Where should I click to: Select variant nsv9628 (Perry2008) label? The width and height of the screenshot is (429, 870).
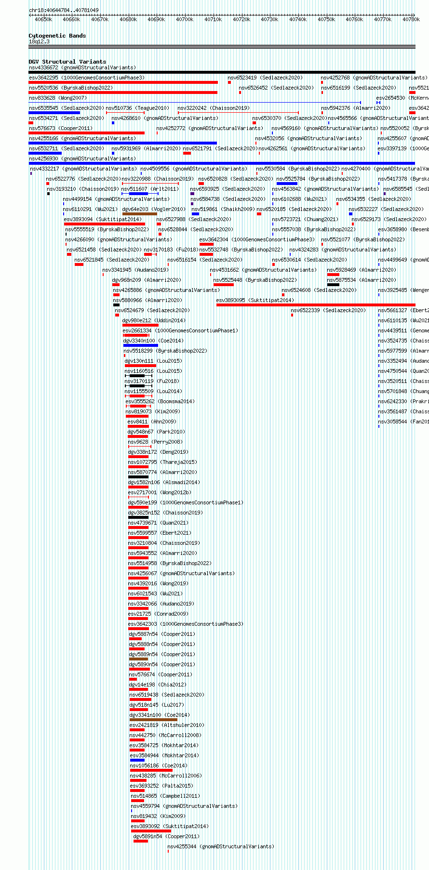pyautogui.click(x=156, y=442)
